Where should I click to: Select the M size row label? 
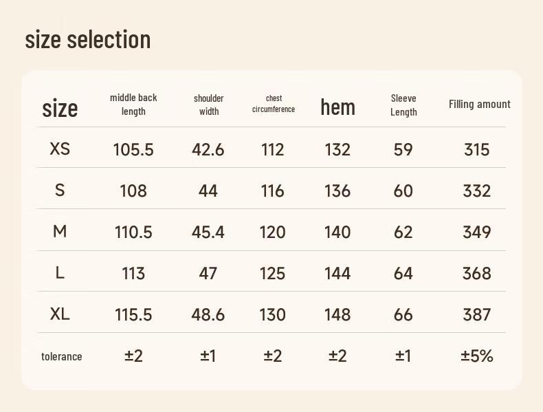tap(60, 231)
